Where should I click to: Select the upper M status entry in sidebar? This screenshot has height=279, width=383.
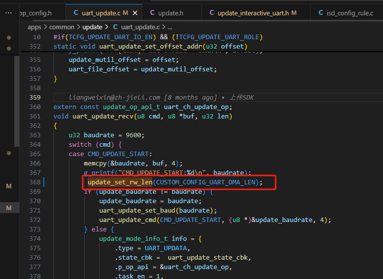click(9, 186)
